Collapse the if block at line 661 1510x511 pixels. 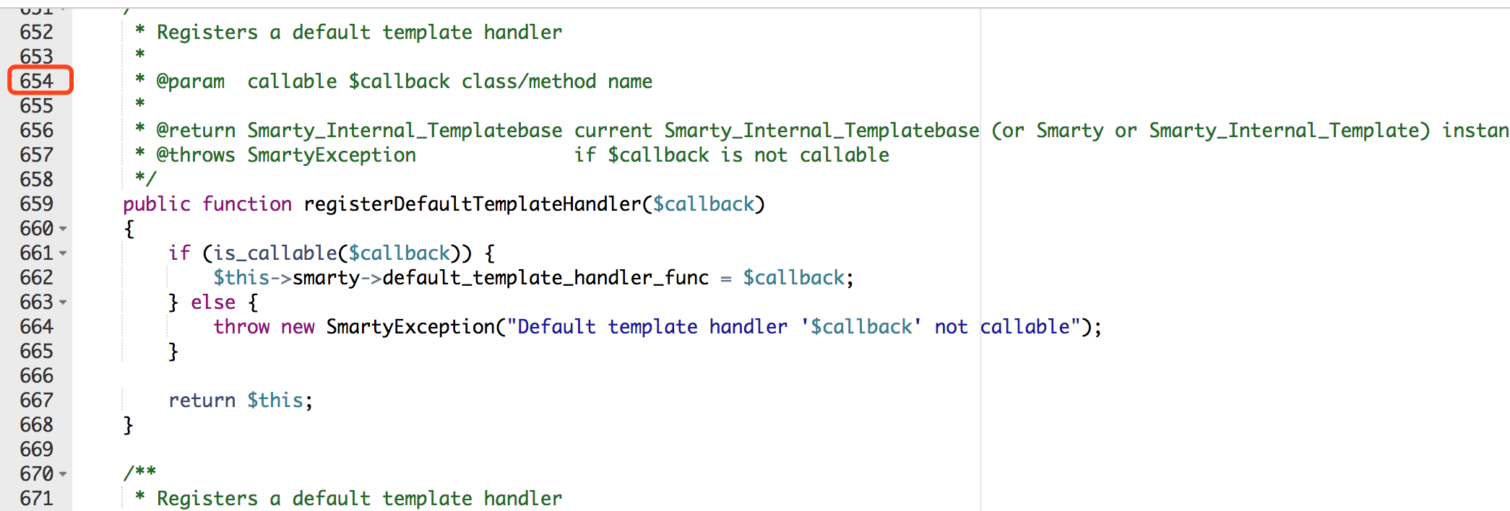[64, 253]
